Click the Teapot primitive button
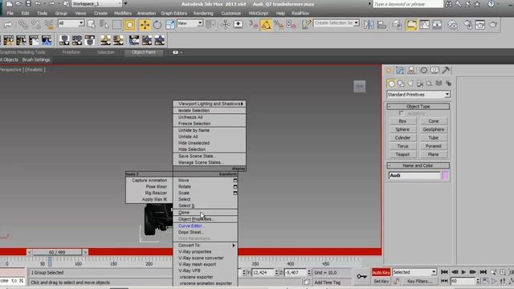Image resolution: width=514 pixels, height=289 pixels. 402,154
